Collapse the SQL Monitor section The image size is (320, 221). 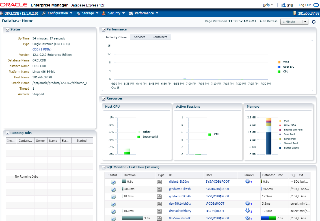[104, 167]
